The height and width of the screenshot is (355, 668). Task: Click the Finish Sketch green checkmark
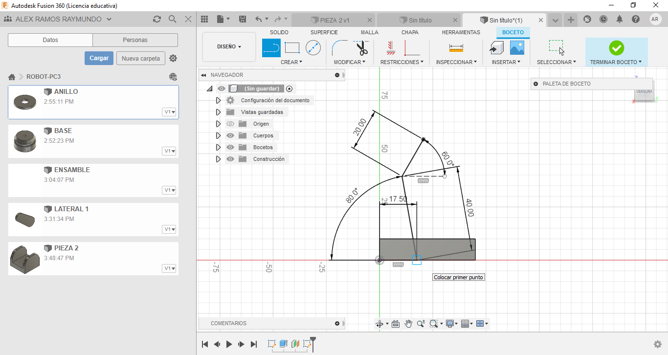(616, 48)
